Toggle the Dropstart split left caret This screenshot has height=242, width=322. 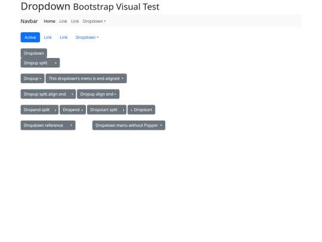click(123, 110)
